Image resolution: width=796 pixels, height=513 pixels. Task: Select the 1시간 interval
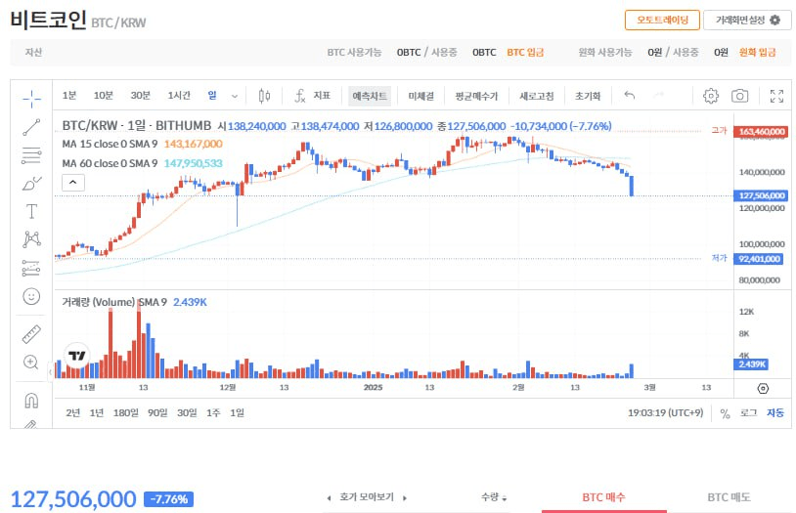click(179, 96)
